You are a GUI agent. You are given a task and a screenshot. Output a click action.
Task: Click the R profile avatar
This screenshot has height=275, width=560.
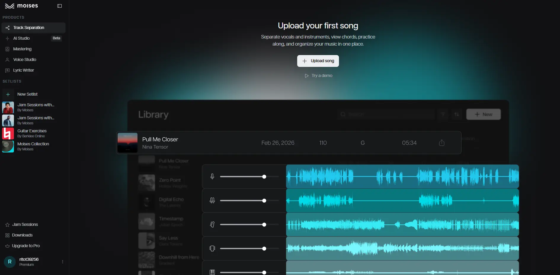10,262
